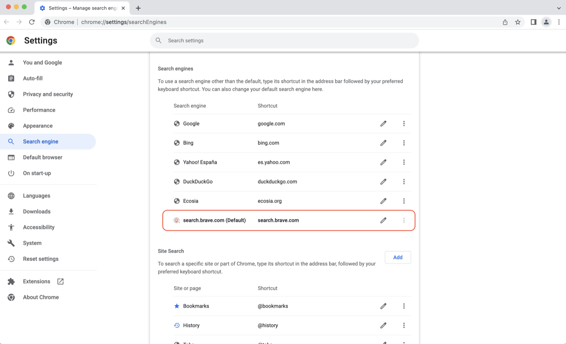The height and width of the screenshot is (344, 566).
Task: Reload the page using the refresh icon
Action: tap(32, 22)
